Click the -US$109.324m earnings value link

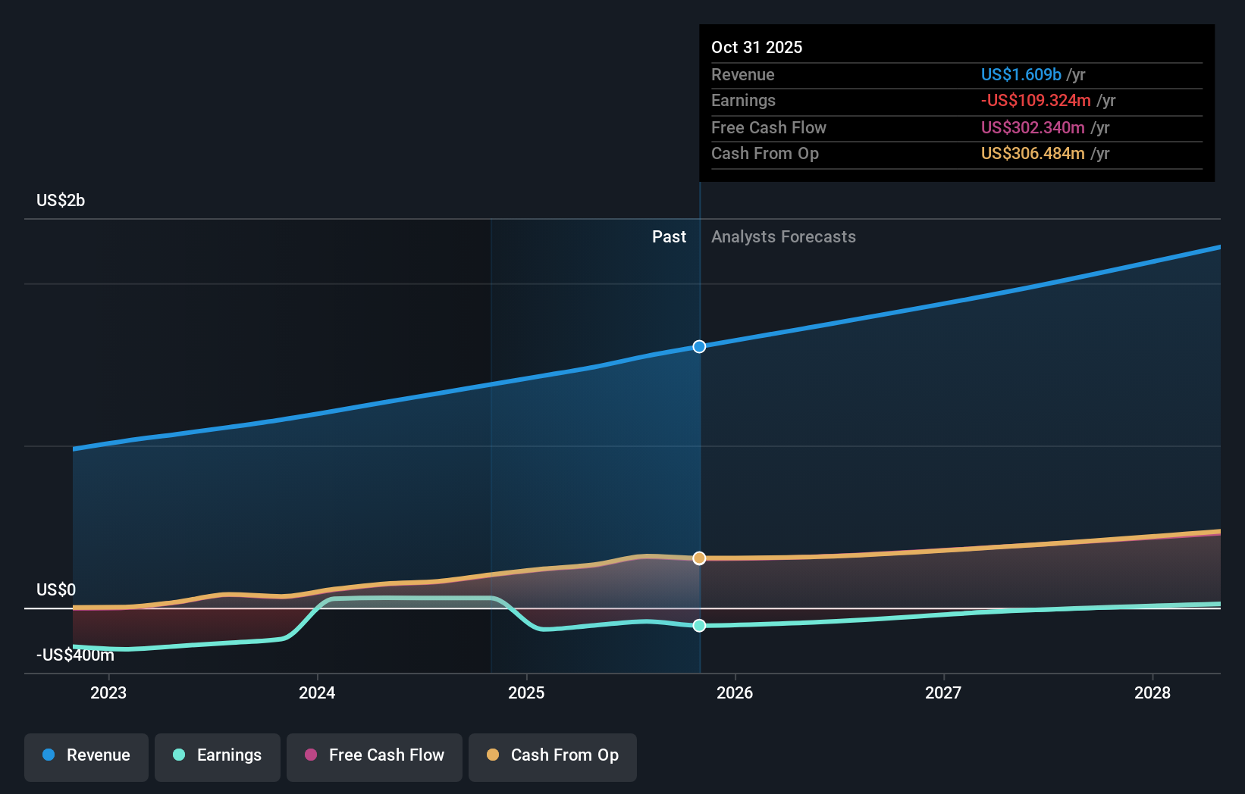point(1036,100)
